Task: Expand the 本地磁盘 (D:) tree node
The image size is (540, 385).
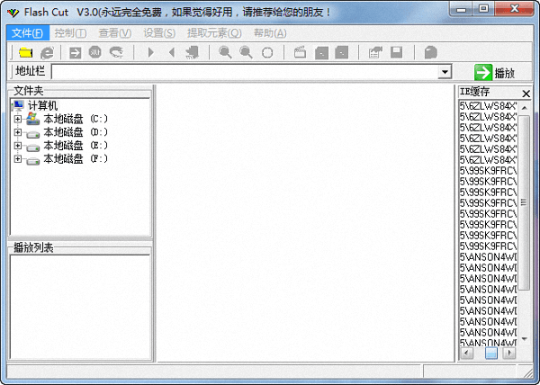Action: coord(18,132)
